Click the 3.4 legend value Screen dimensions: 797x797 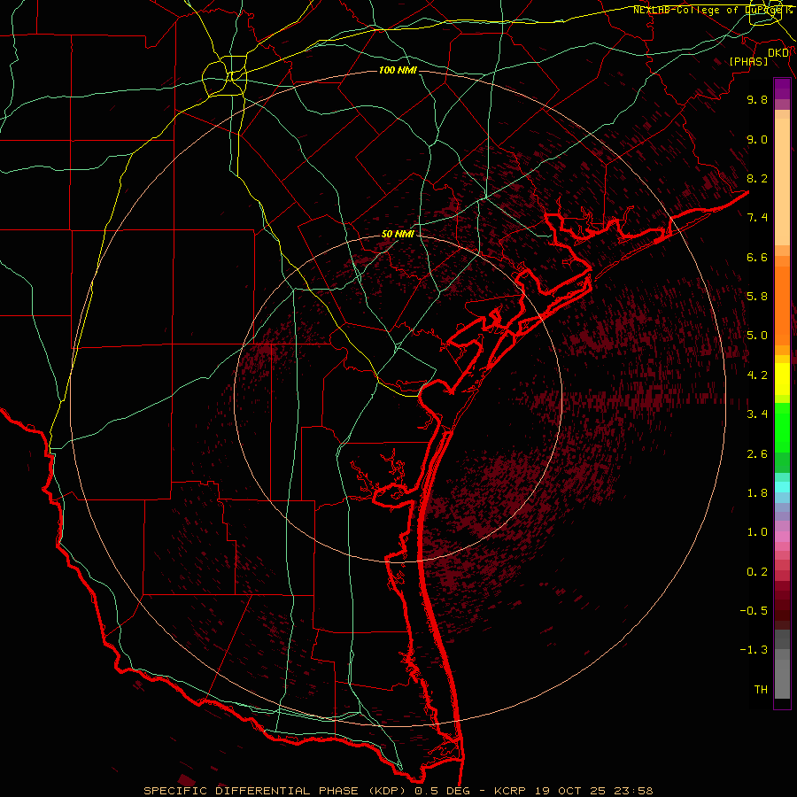(757, 414)
